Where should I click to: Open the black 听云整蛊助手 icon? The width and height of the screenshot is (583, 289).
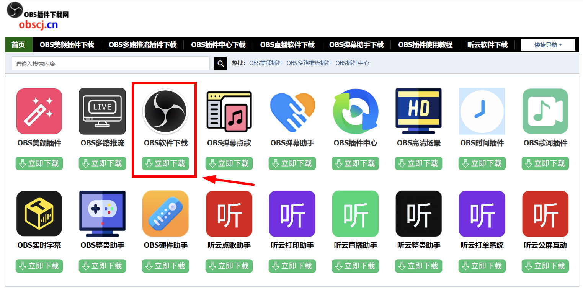pyautogui.click(x=418, y=214)
